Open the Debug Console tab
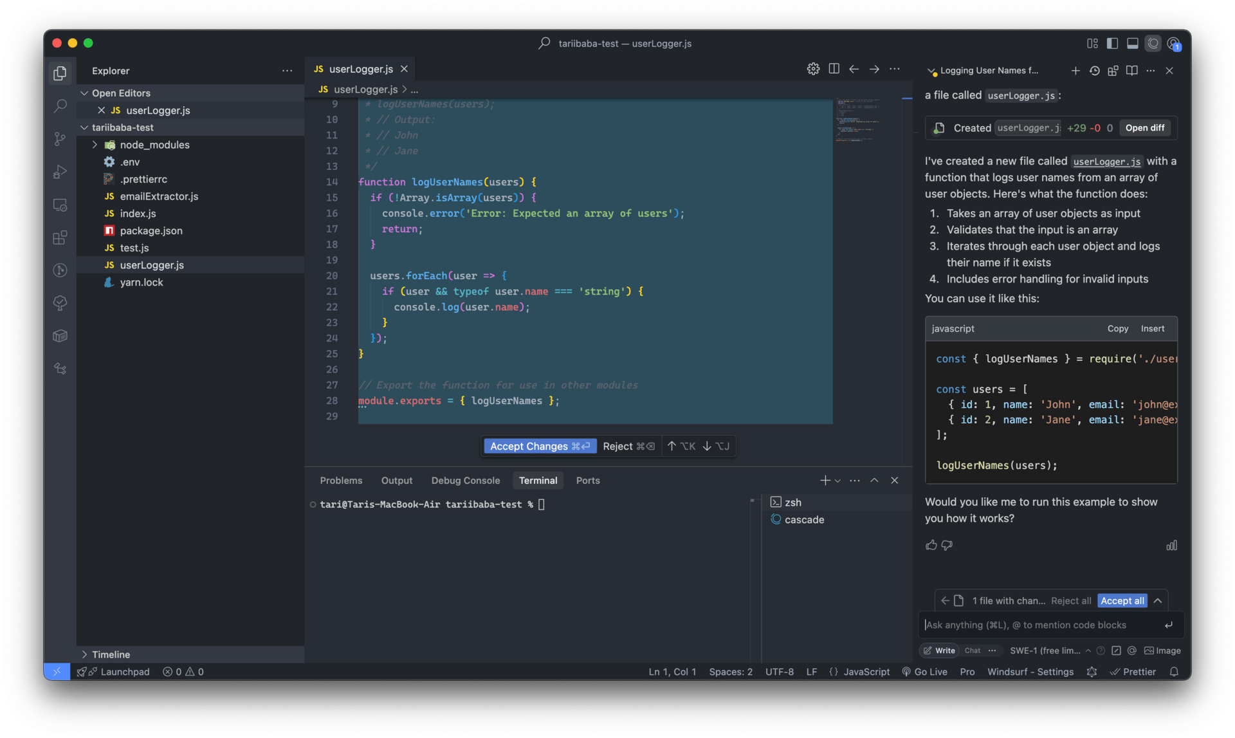This screenshot has height=738, width=1235. 465,481
